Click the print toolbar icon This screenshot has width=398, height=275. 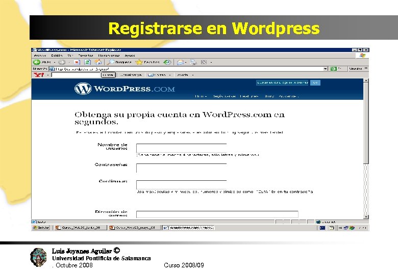(193, 62)
